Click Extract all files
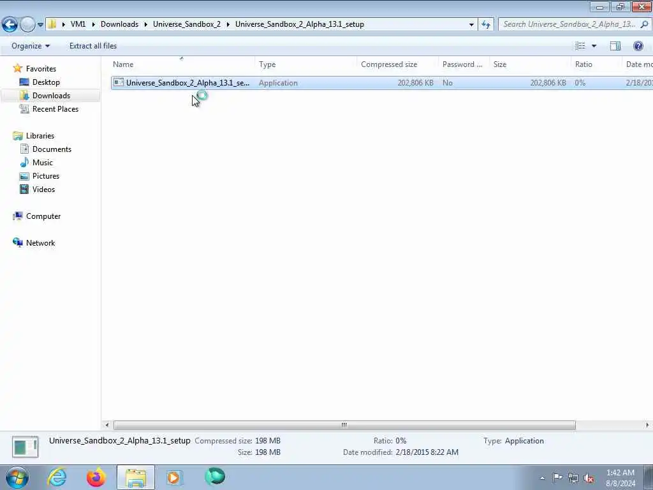Image resolution: width=653 pixels, height=490 pixels. [93, 46]
